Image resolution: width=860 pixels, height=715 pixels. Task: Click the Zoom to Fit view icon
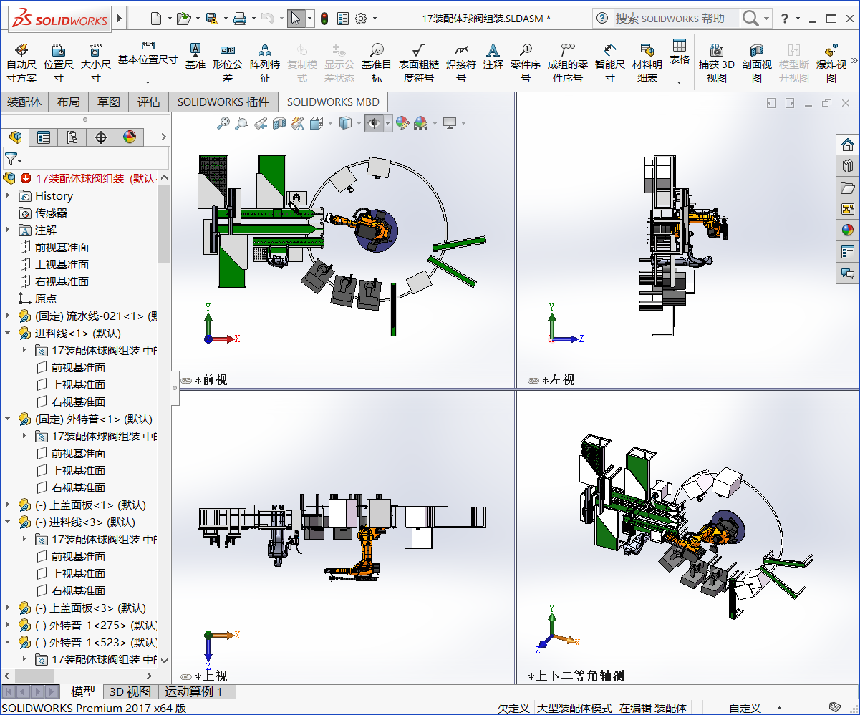pyautogui.click(x=223, y=123)
